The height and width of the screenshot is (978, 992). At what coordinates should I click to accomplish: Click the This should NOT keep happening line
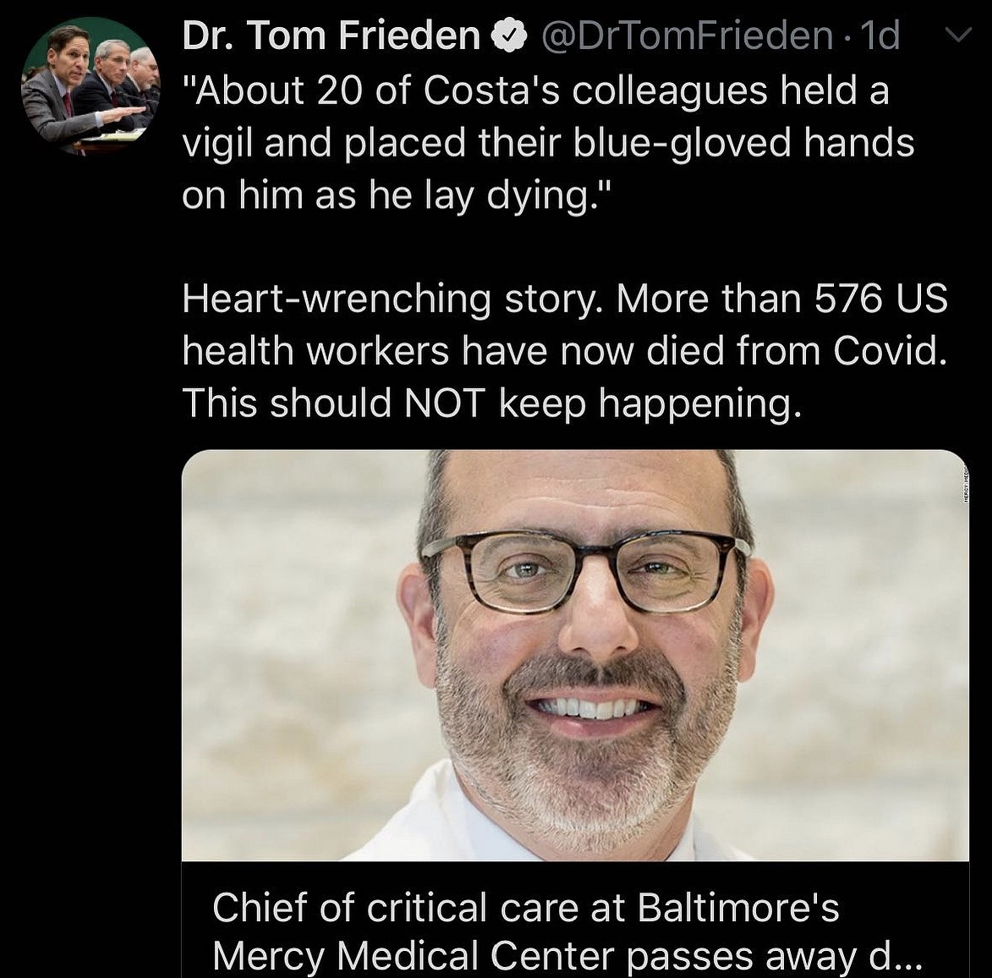point(491,403)
